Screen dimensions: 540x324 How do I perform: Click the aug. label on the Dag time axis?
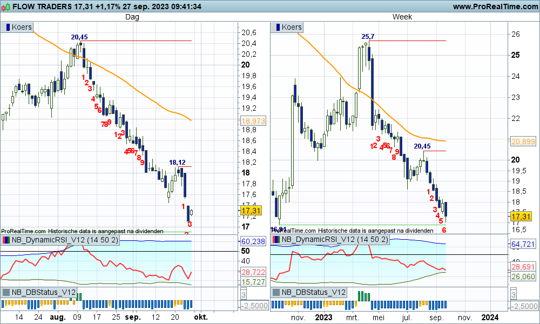pyautogui.click(x=58, y=317)
